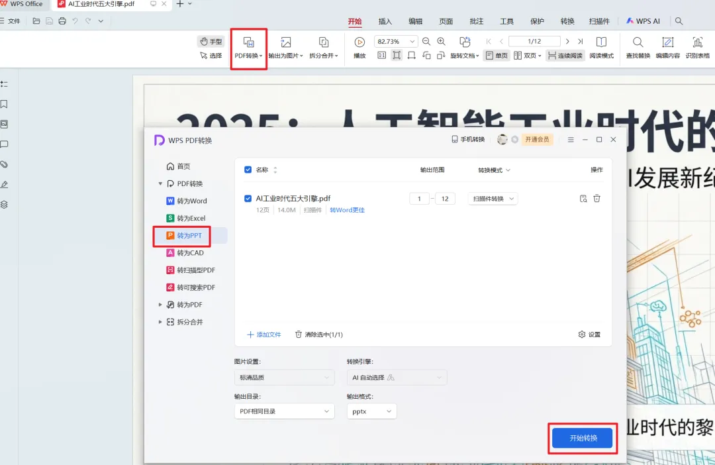Open the layers panel in left sidebar
This screenshot has width=715, height=465.
point(4,205)
